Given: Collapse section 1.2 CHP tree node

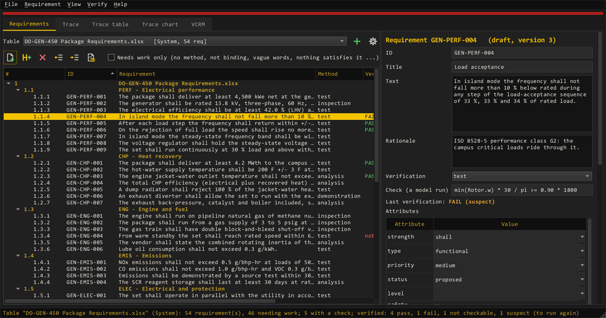Looking at the screenshot, I should point(18,156).
